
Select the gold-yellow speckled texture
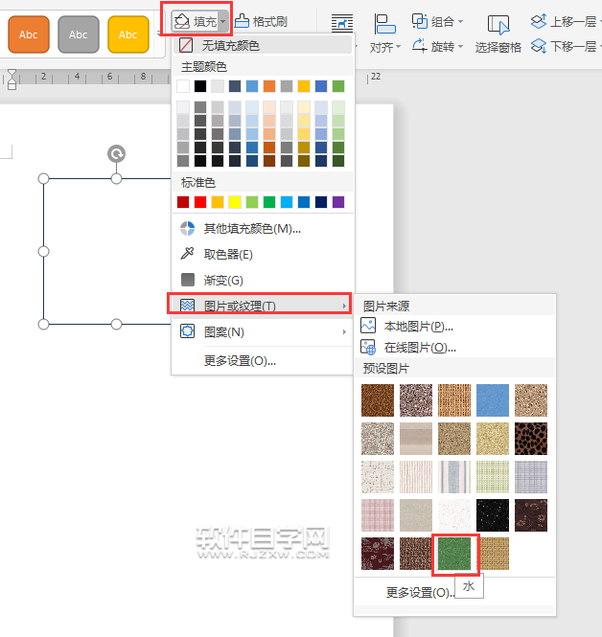click(493, 439)
